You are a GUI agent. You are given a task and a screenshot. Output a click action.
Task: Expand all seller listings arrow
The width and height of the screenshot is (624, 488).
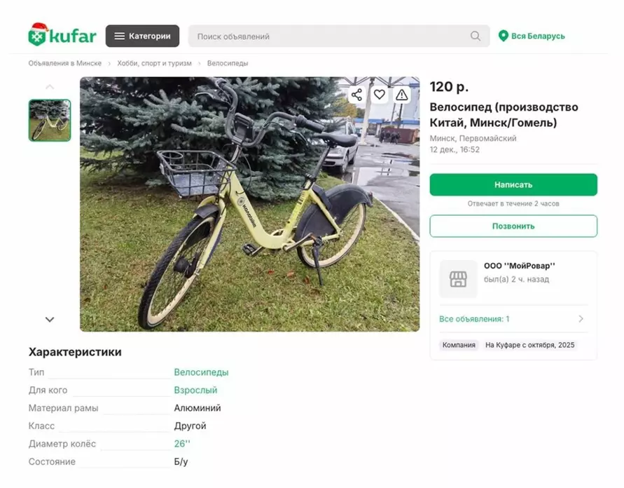point(581,319)
